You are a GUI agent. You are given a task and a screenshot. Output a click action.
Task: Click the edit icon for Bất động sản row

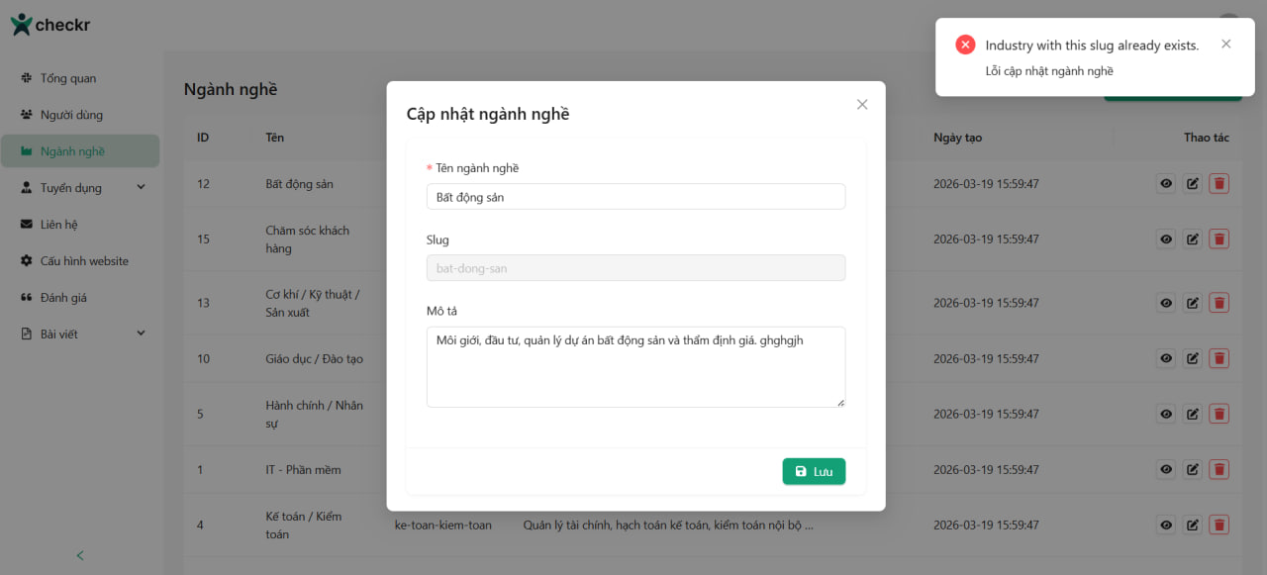pos(1193,183)
